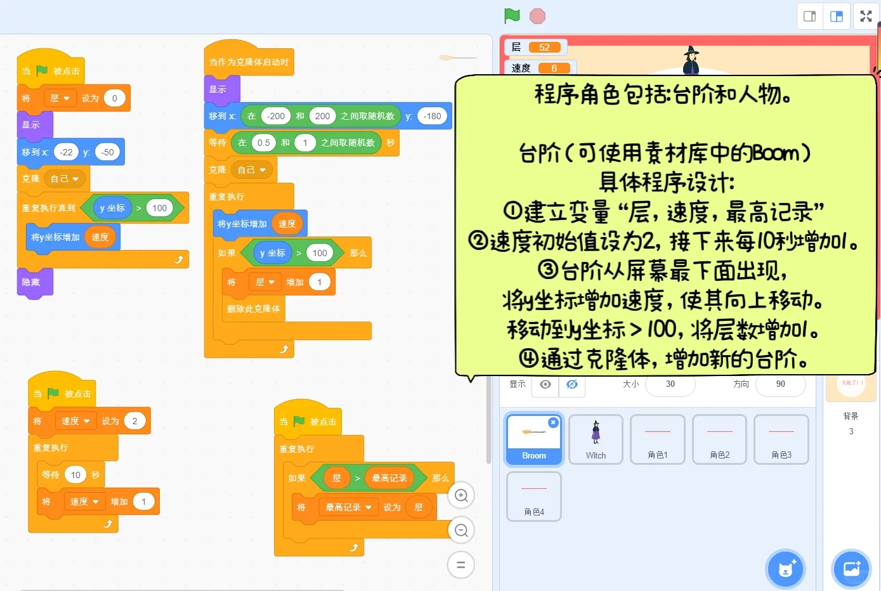Reset code area zoom with equals button
This screenshot has height=591, width=881.
pyautogui.click(x=461, y=564)
